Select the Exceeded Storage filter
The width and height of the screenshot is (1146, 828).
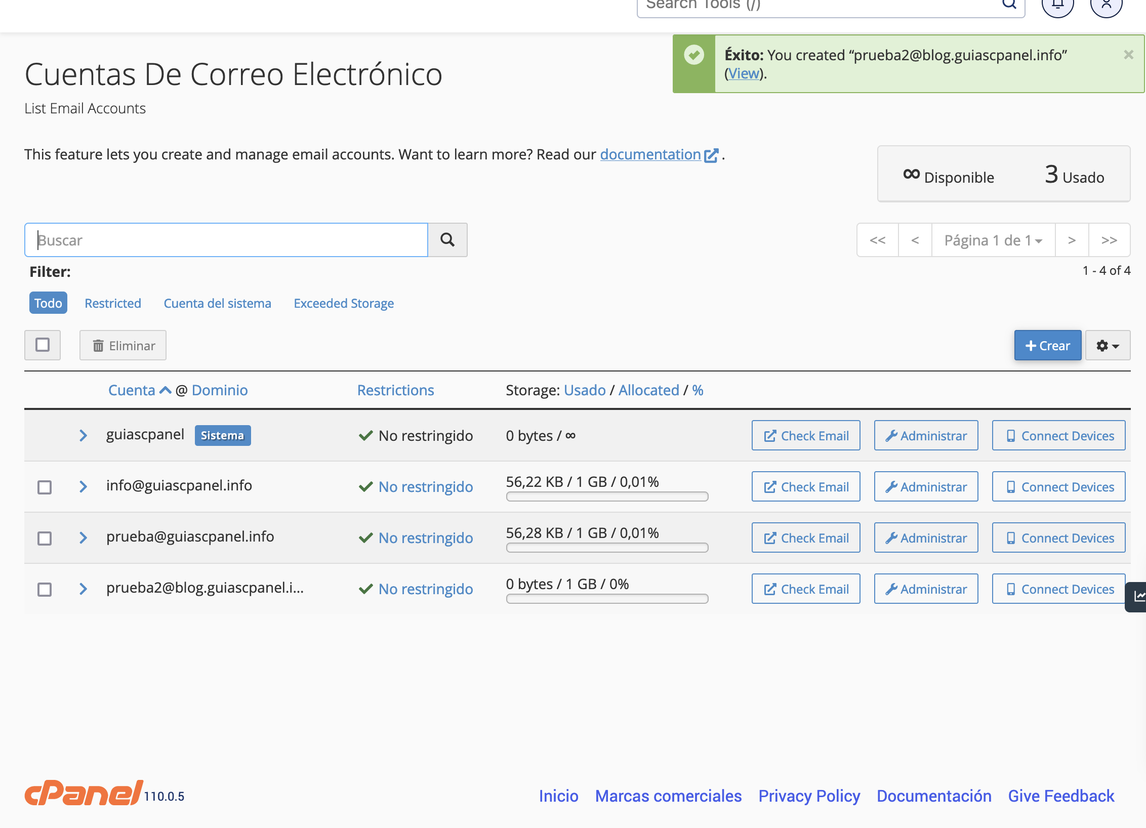pos(344,303)
